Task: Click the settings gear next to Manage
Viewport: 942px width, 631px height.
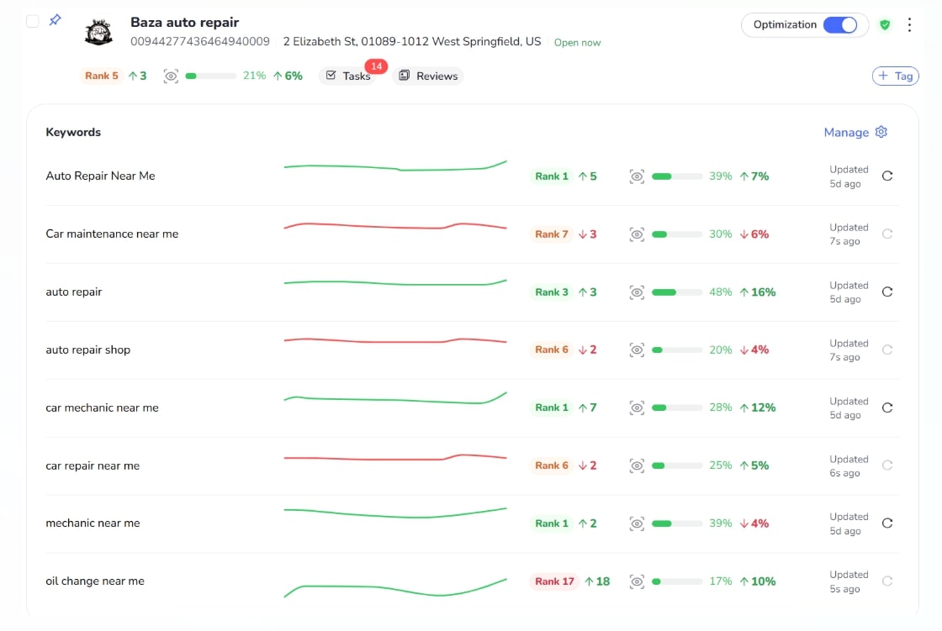Action: [881, 132]
